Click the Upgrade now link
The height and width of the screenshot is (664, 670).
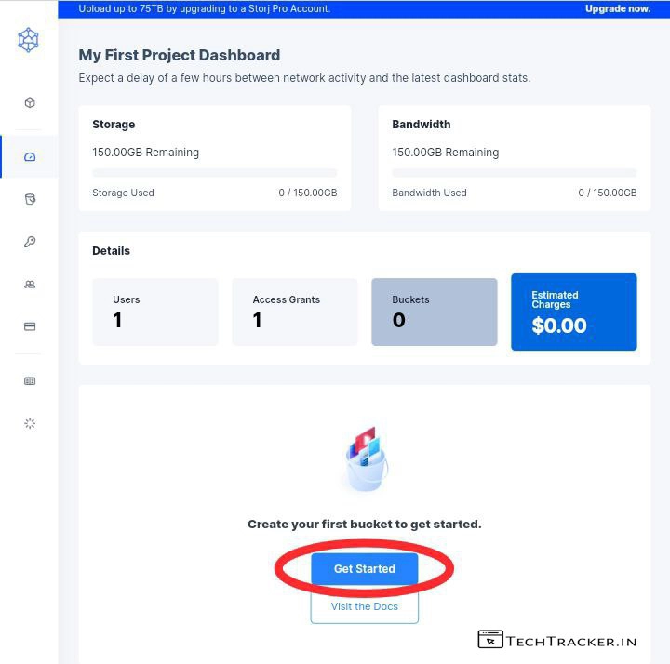[617, 8]
